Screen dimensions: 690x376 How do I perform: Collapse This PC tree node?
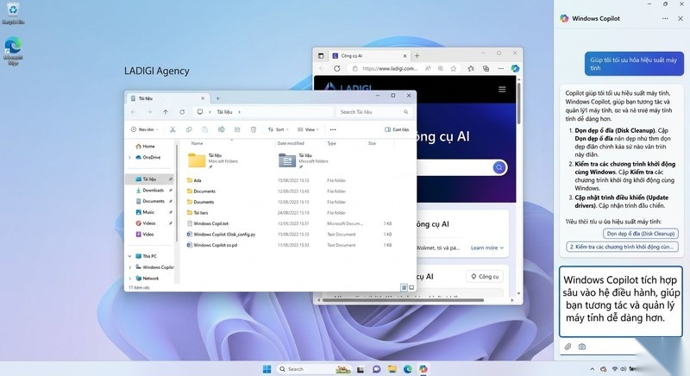[x=130, y=256]
